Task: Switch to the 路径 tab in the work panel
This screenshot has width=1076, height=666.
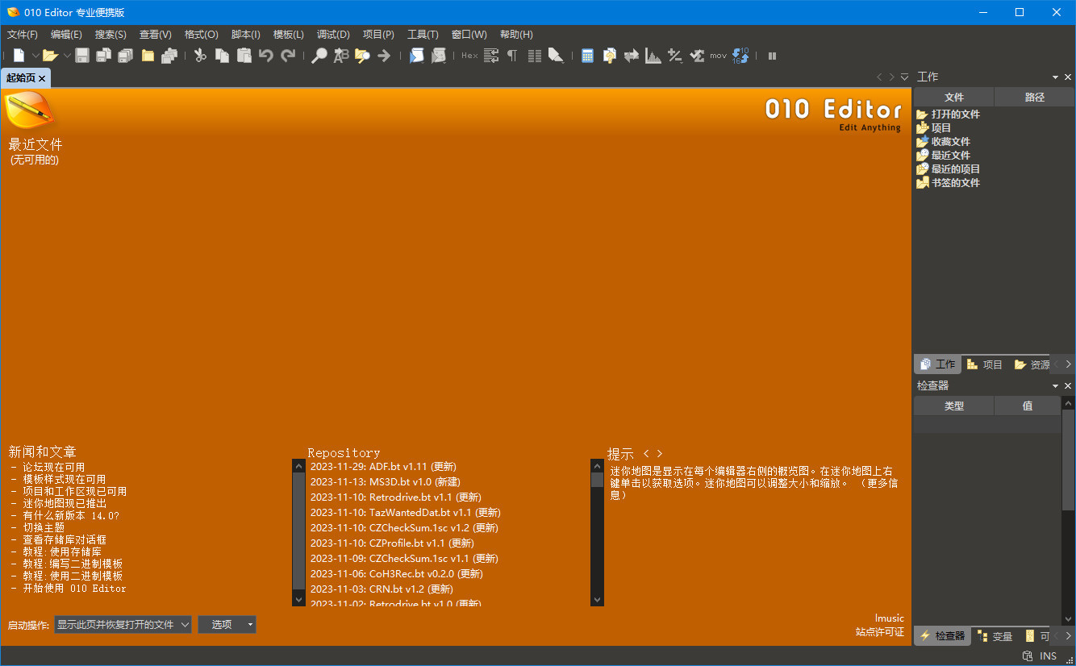Action: pyautogui.click(x=1033, y=97)
